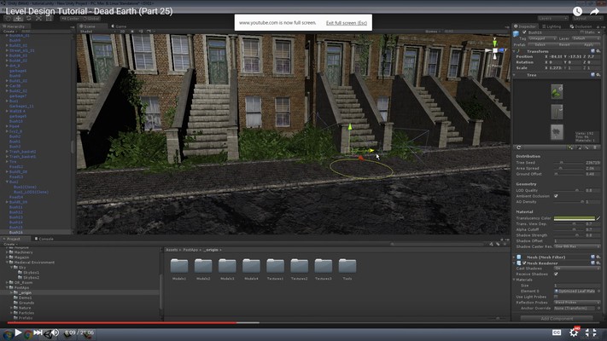
Task: Select the Rotate tool in Unity toolbar
Action: (x=28, y=18)
